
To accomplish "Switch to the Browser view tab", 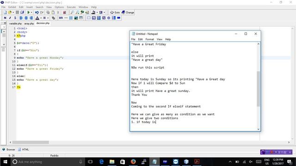I will pyautogui.click(x=9, y=149).
